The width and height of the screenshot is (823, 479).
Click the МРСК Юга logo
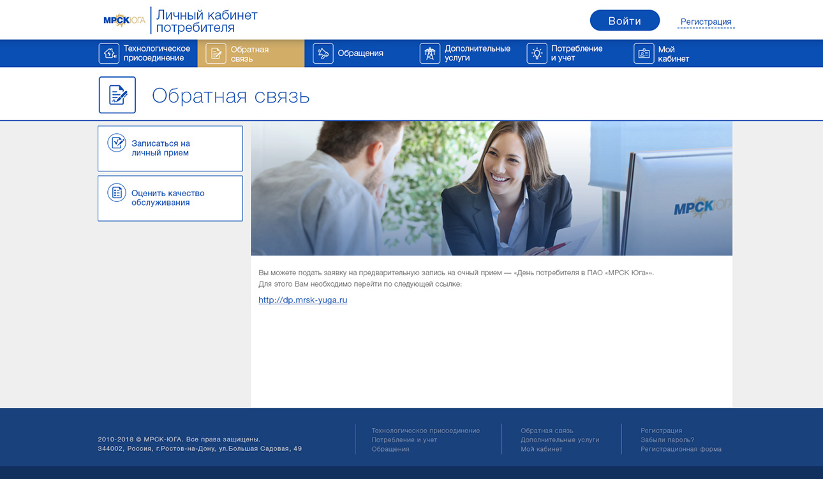click(x=124, y=20)
